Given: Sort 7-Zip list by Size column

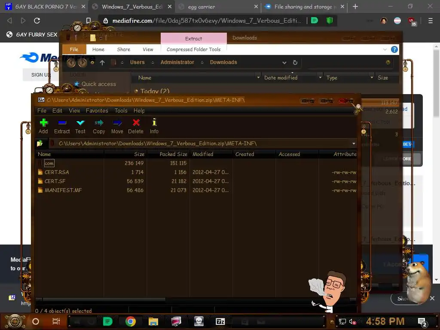Looking at the screenshot, I should [125, 154].
